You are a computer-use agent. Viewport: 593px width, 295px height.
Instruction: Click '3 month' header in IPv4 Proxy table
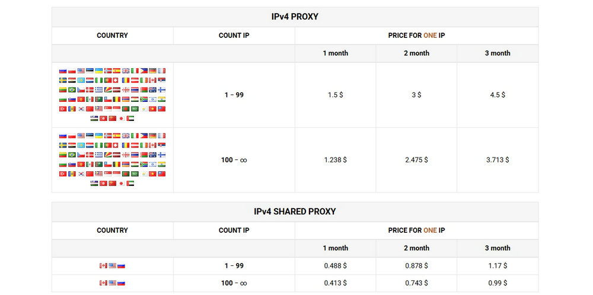tap(498, 53)
